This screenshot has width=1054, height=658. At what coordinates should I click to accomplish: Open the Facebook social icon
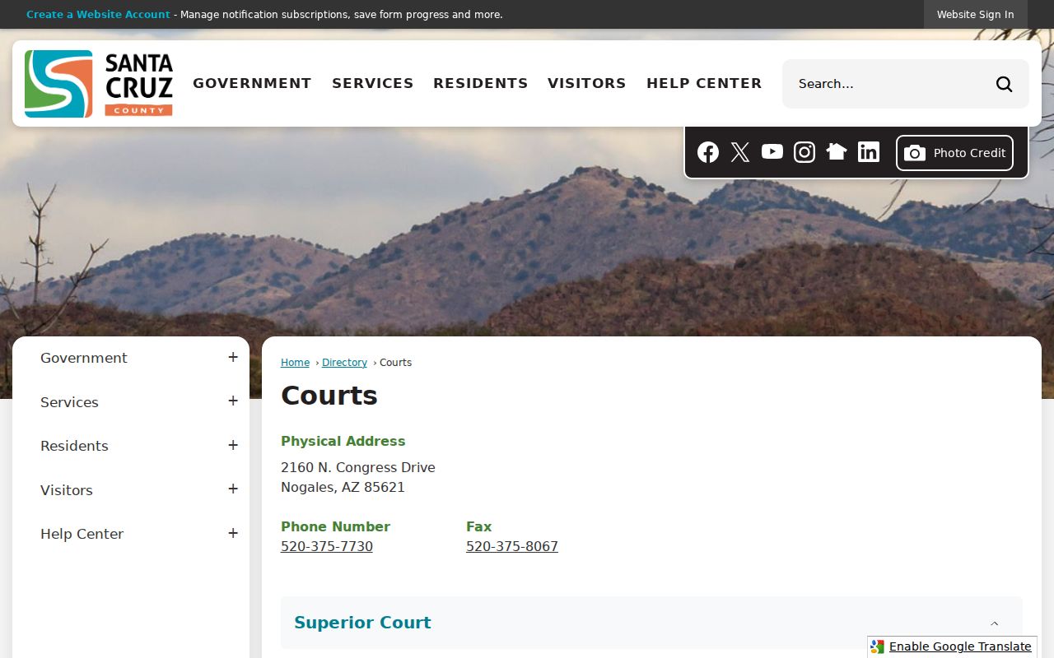[x=708, y=152]
